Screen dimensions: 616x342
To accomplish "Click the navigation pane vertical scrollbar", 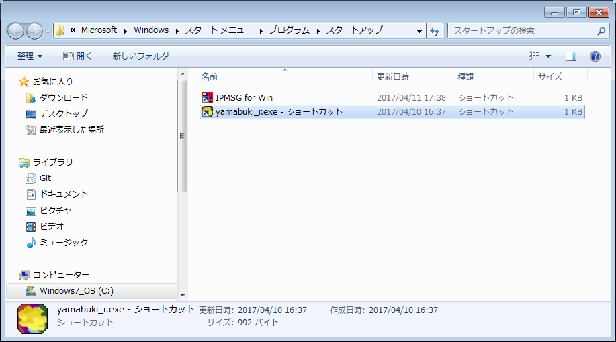I will click(x=182, y=134).
